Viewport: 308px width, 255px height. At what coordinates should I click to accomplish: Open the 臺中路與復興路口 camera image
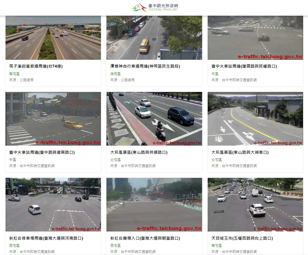[x=53, y=119]
